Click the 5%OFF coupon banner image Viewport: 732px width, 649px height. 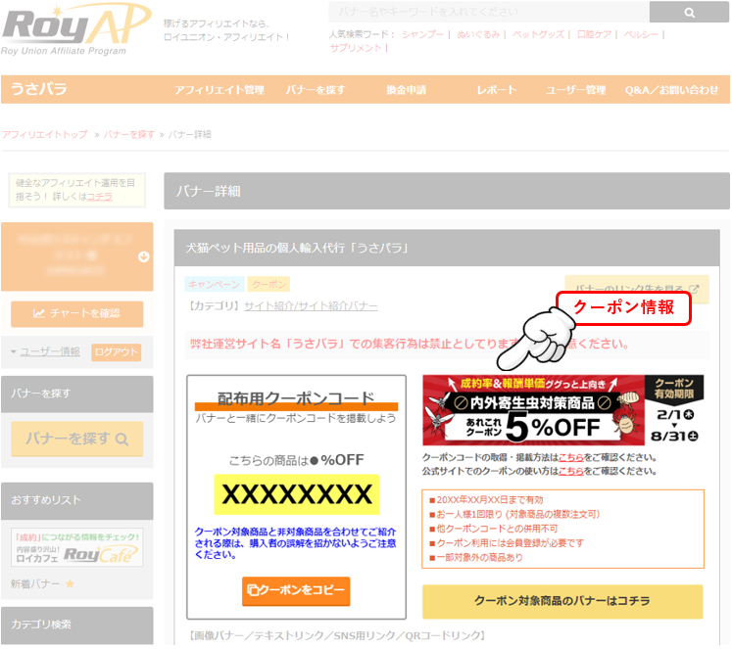(562, 410)
